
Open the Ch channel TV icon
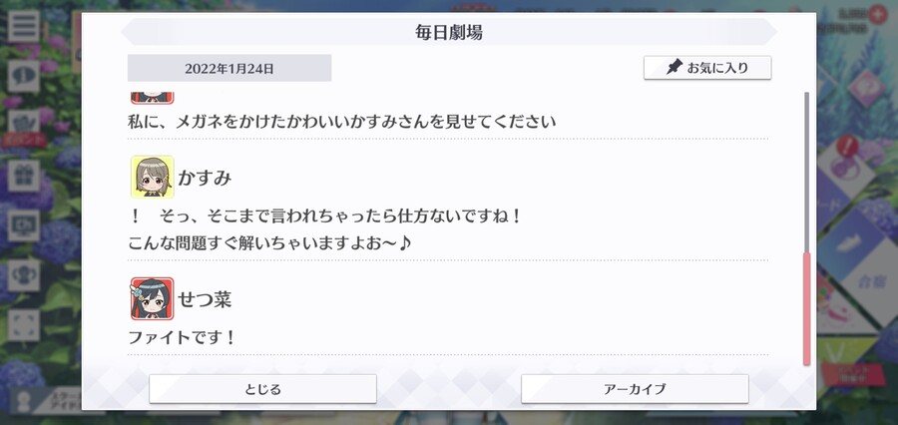tap(24, 225)
